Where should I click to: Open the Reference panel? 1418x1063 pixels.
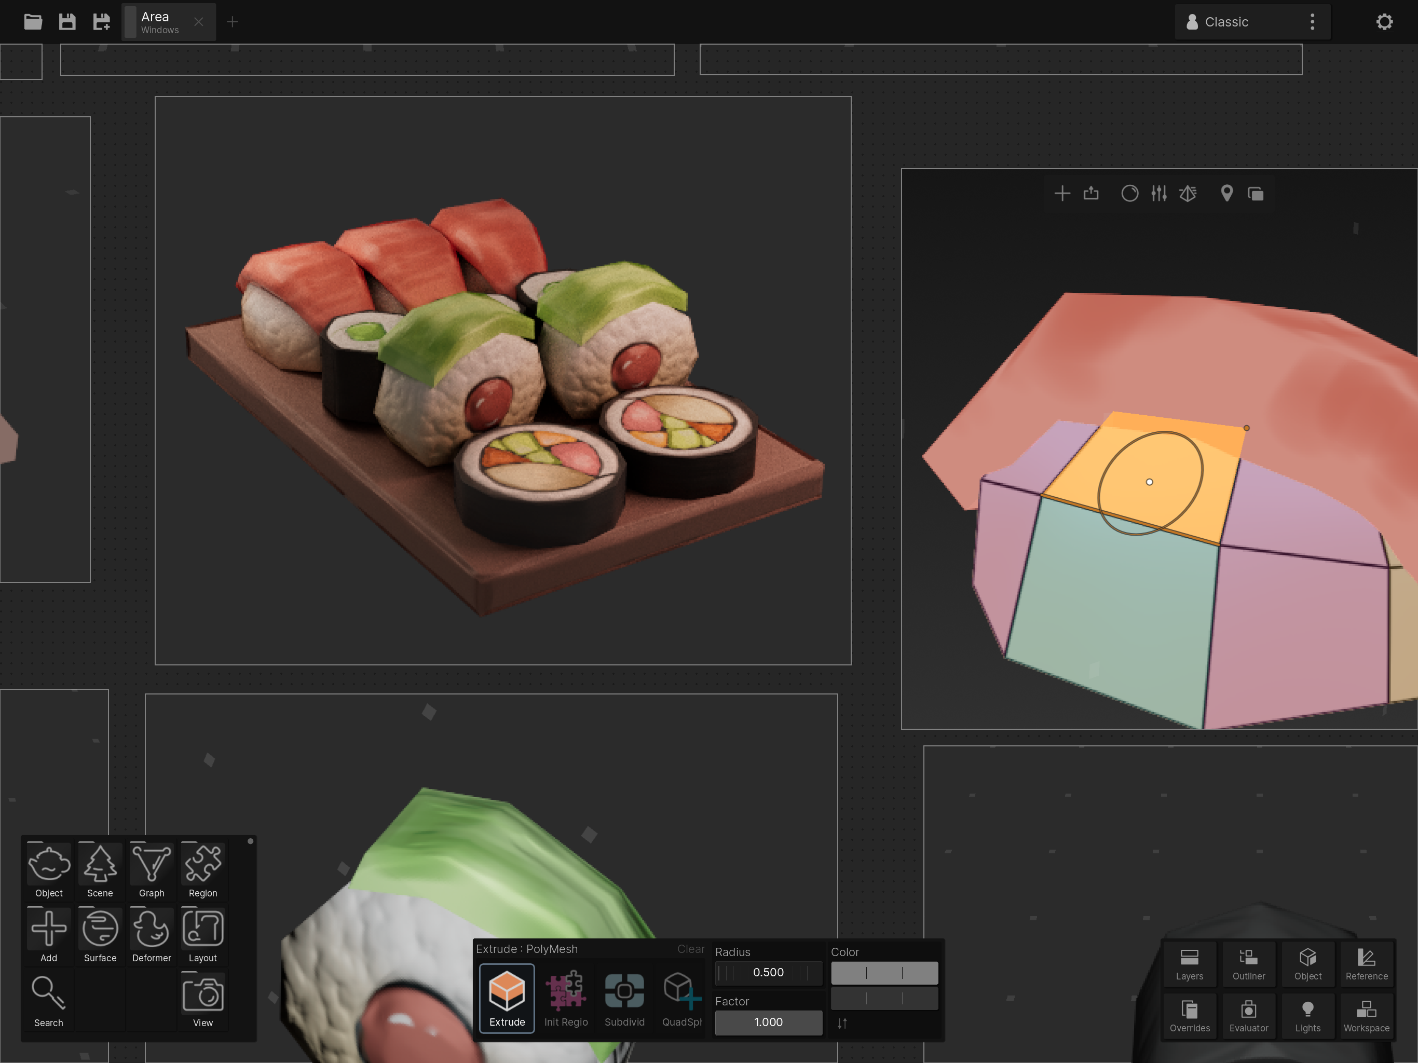pos(1366,964)
